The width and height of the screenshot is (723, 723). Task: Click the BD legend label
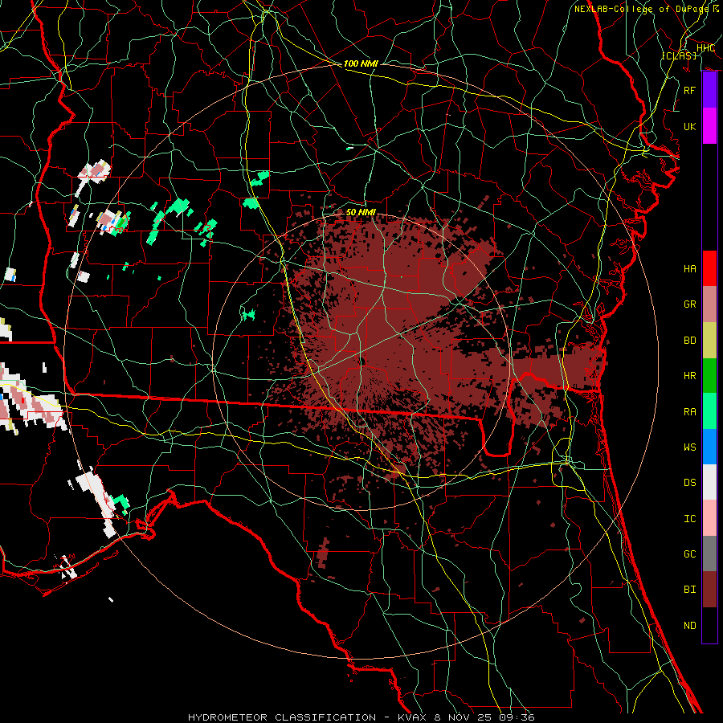pos(690,341)
